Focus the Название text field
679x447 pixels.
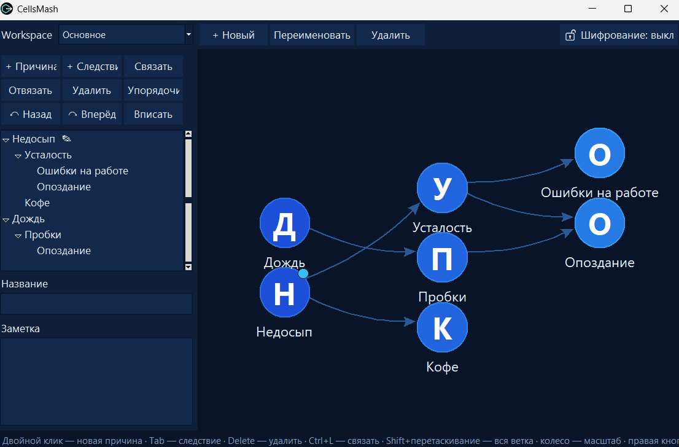click(96, 304)
